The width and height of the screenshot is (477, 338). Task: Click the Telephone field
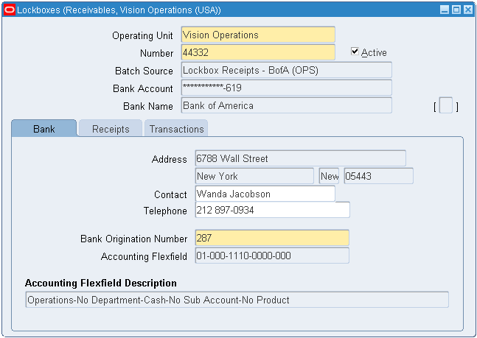(271, 211)
